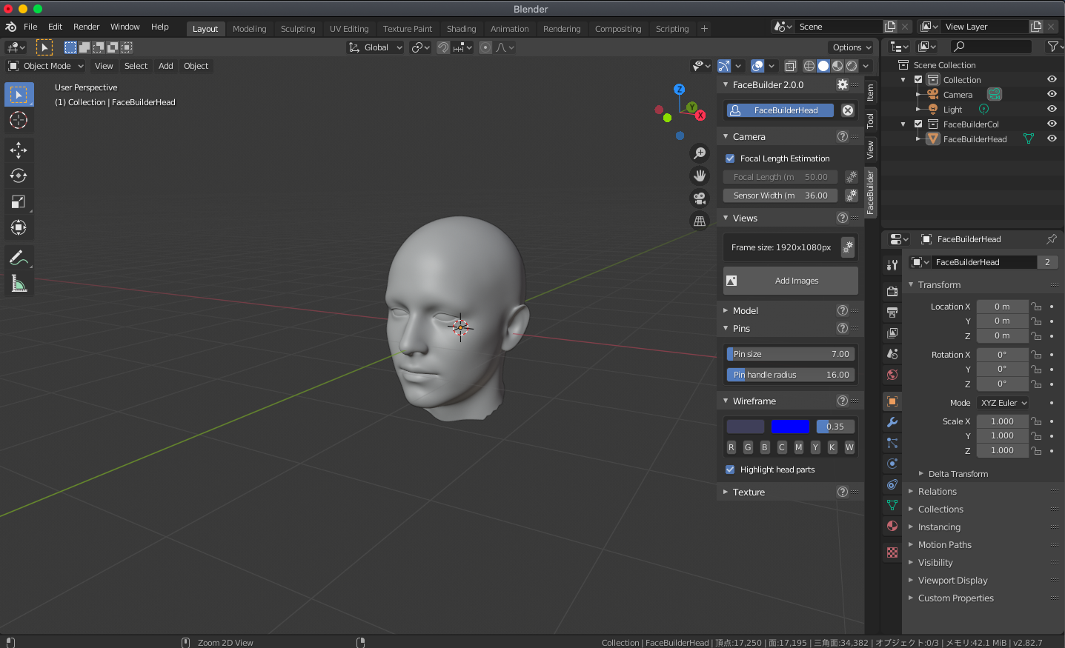Click the 3D Cursor tool
Screen dimensions: 1065x648
[x=19, y=120]
